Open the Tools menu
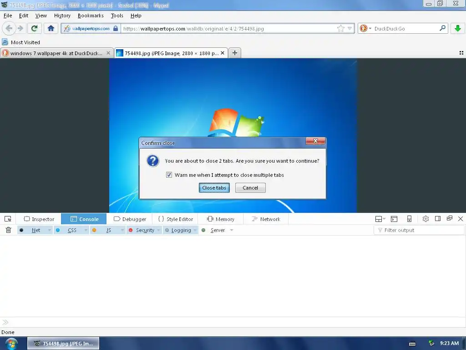Viewport: 466px width, 350px height. tap(117, 15)
